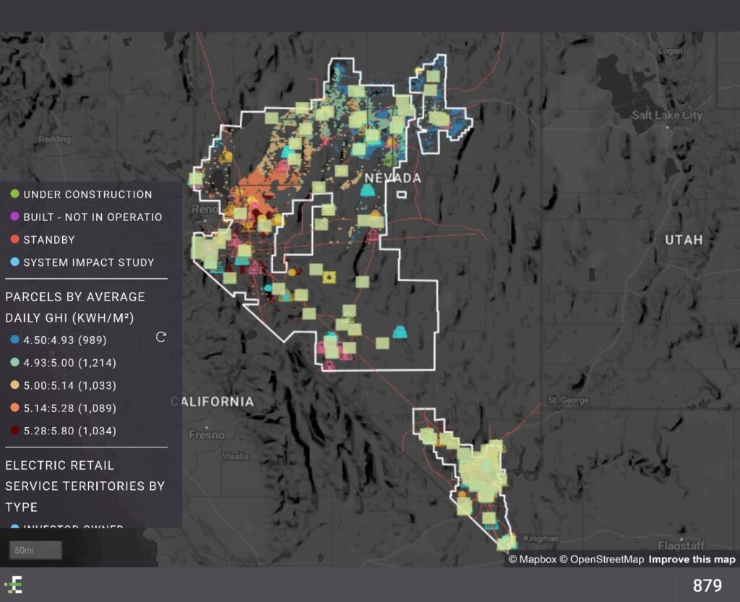Click the 50mi map scale bar

35,551
